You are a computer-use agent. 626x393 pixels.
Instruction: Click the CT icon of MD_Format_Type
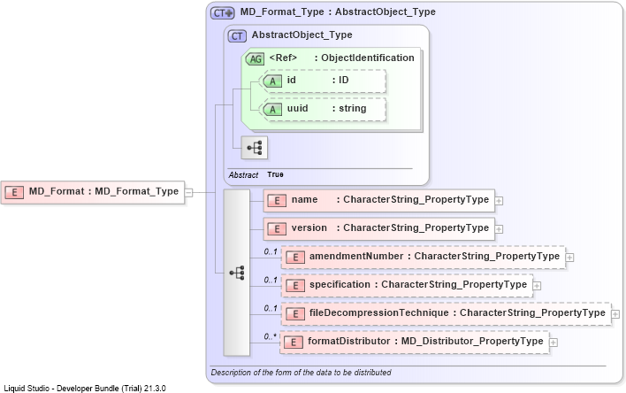click(x=223, y=12)
